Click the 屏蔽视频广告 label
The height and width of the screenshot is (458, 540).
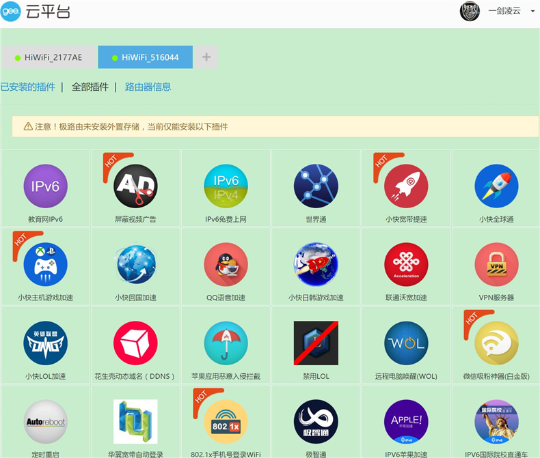(136, 219)
